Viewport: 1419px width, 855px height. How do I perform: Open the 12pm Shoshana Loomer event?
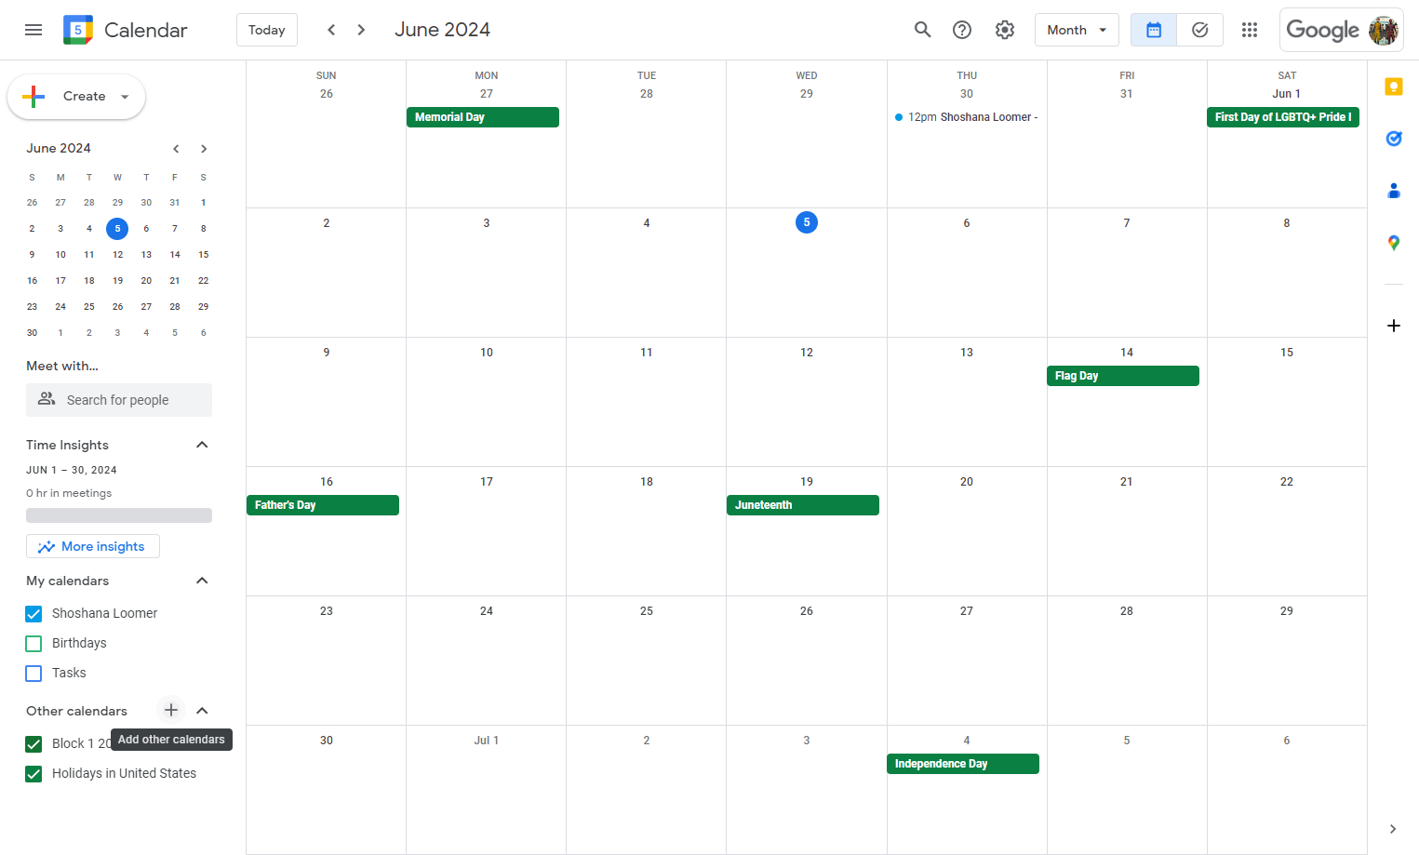click(966, 117)
